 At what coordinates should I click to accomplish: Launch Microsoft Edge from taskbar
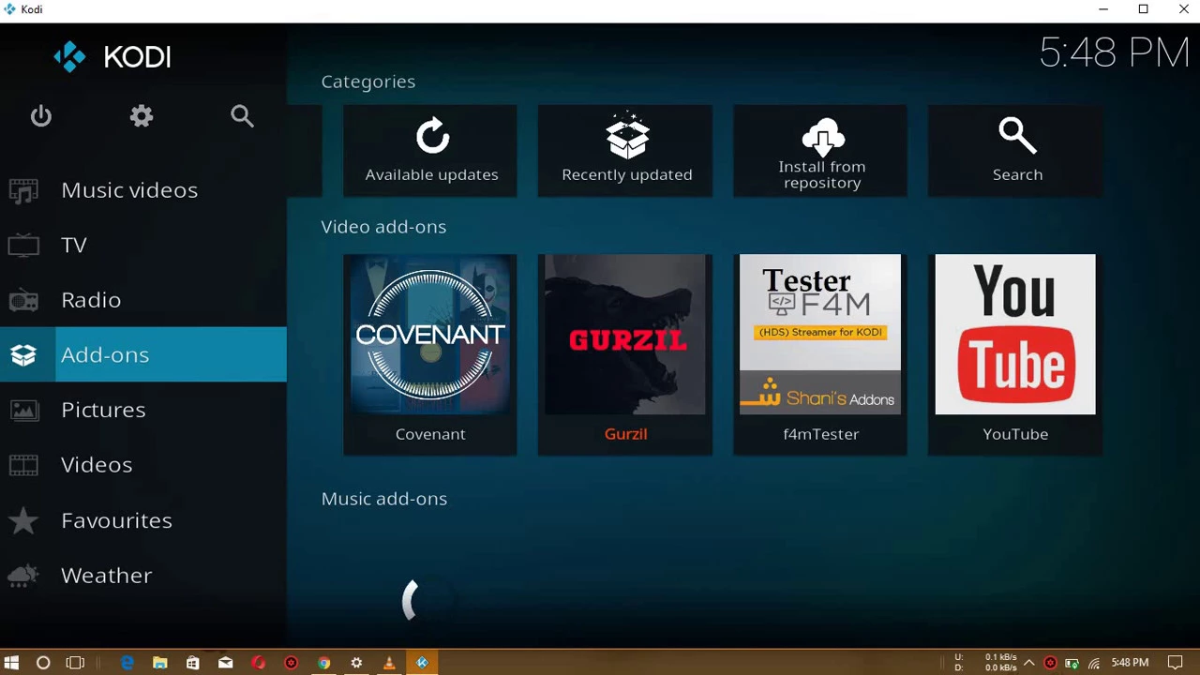point(127,663)
